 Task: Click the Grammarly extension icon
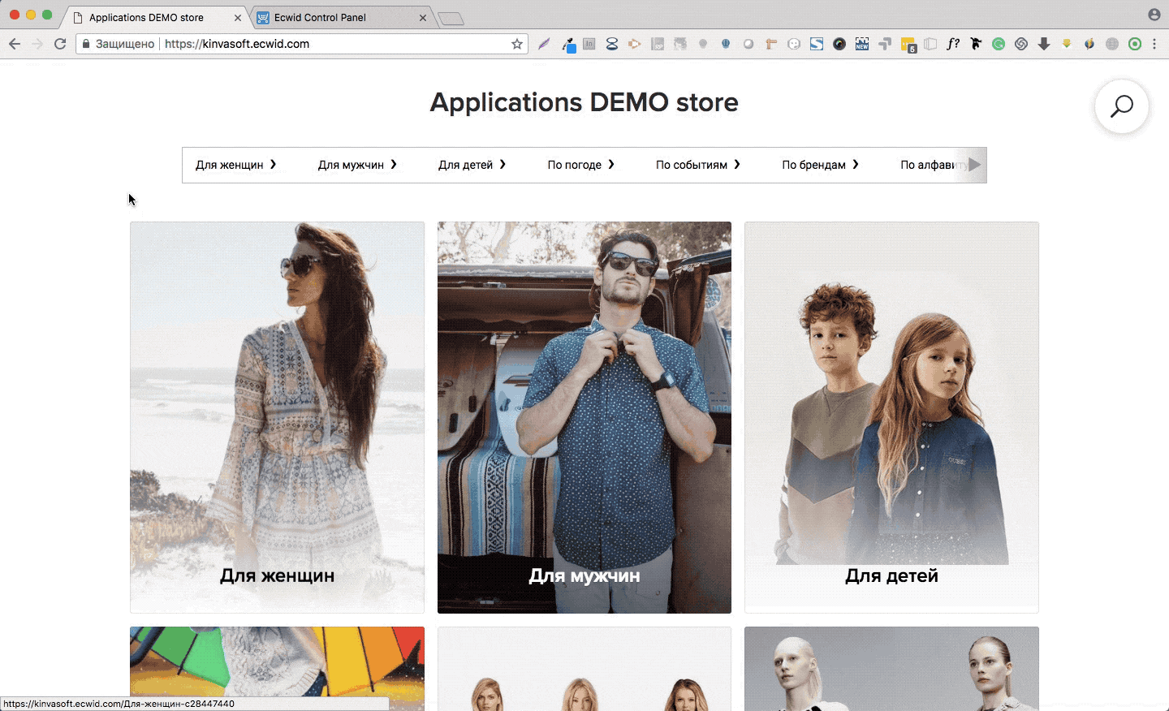(x=999, y=44)
